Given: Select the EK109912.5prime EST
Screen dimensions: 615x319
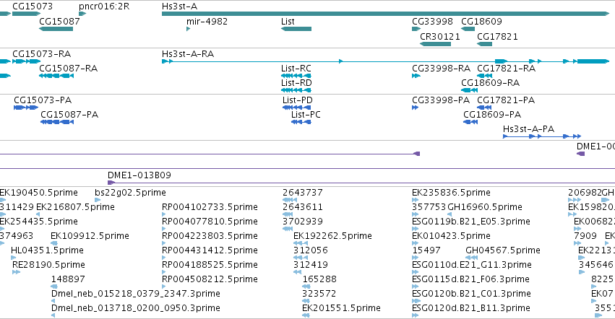Looking at the screenshot, I should coord(53,243).
